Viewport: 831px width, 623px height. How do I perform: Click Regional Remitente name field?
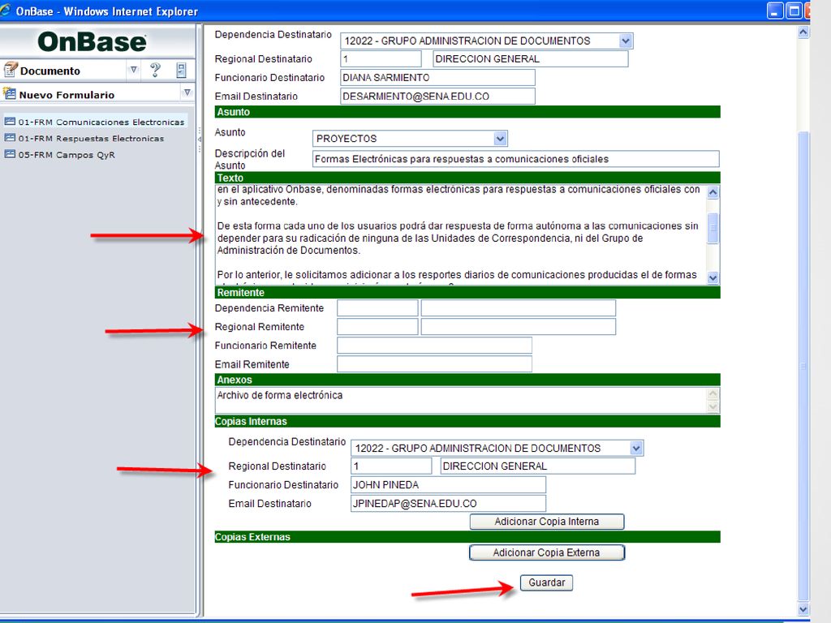[x=519, y=327]
